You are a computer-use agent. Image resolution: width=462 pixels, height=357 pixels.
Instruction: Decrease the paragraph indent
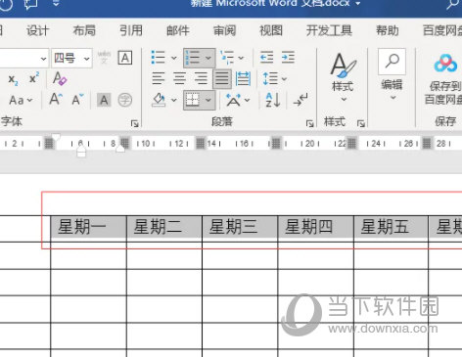point(266,58)
